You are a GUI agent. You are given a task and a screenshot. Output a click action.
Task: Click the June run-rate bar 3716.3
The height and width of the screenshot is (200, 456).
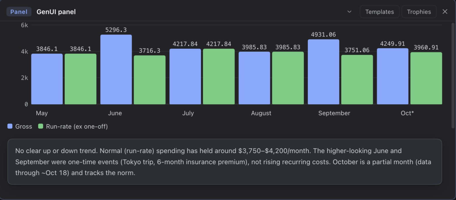[x=149, y=80]
